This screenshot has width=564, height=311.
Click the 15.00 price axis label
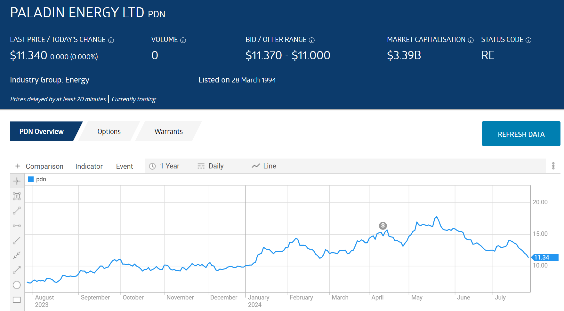(540, 234)
